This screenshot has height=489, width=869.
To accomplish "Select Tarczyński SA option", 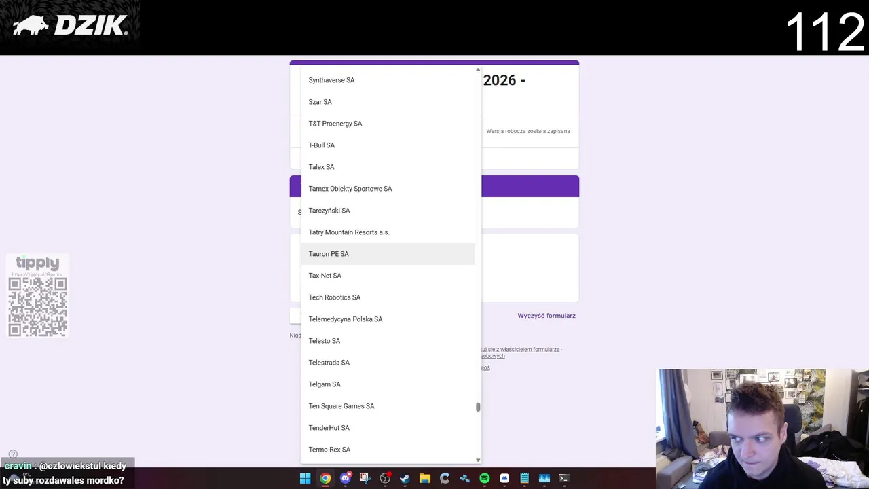I will pyautogui.click(x=388, y=211).
